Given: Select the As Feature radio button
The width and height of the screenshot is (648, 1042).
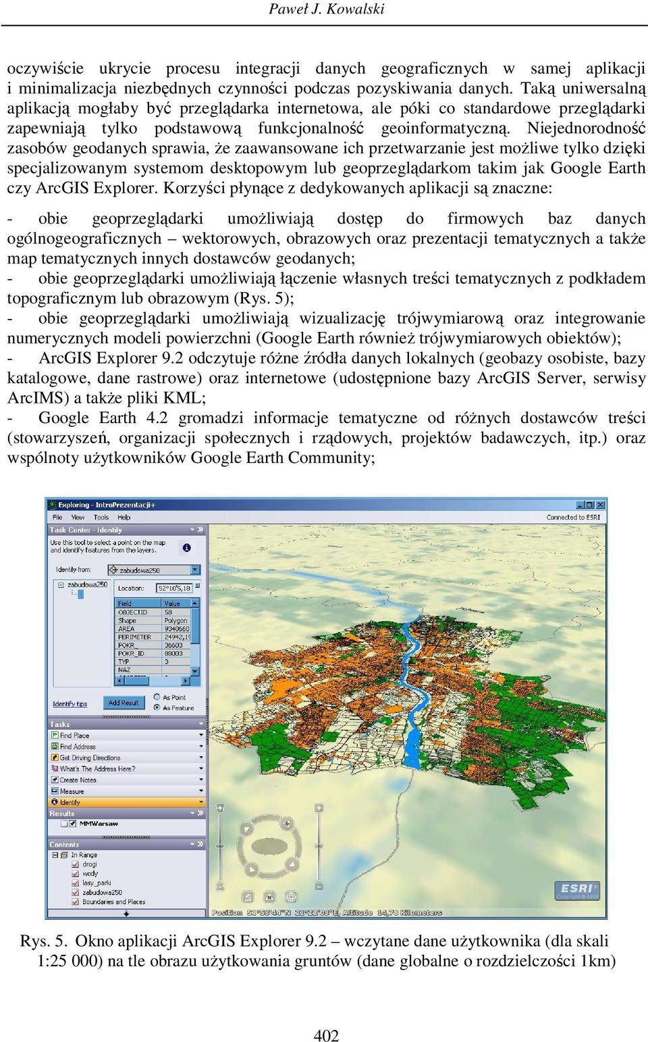Looking at the screenshot, I should tap(157, 708).
